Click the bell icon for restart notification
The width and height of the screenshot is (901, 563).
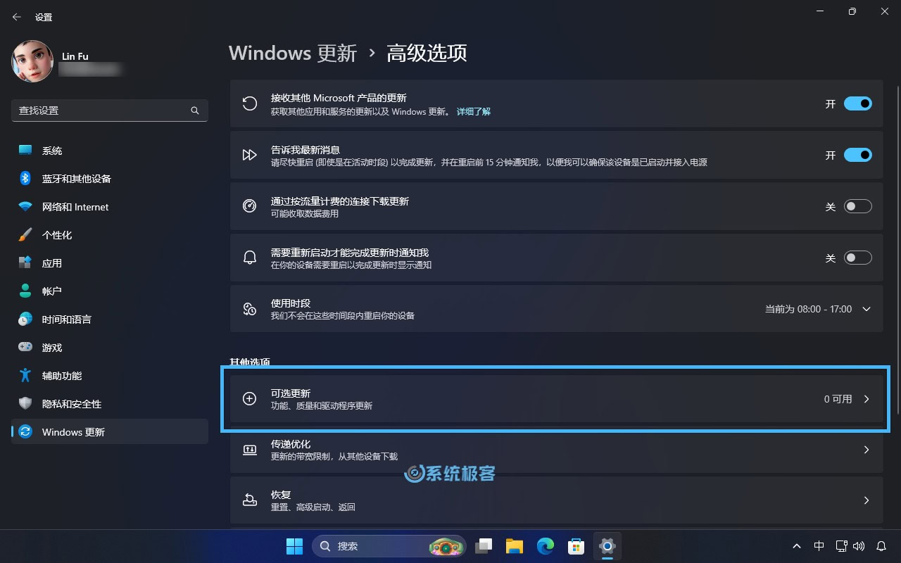click(249, 258)
